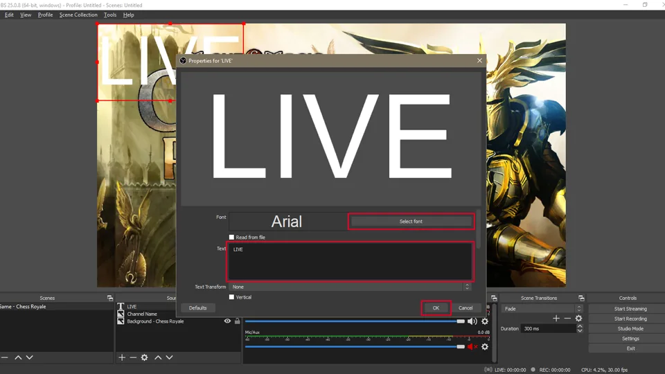The height and width of the screenshot is (374, 665).
Task: Open Mic/Aux audio settings gear
Action: click(485, 346)
